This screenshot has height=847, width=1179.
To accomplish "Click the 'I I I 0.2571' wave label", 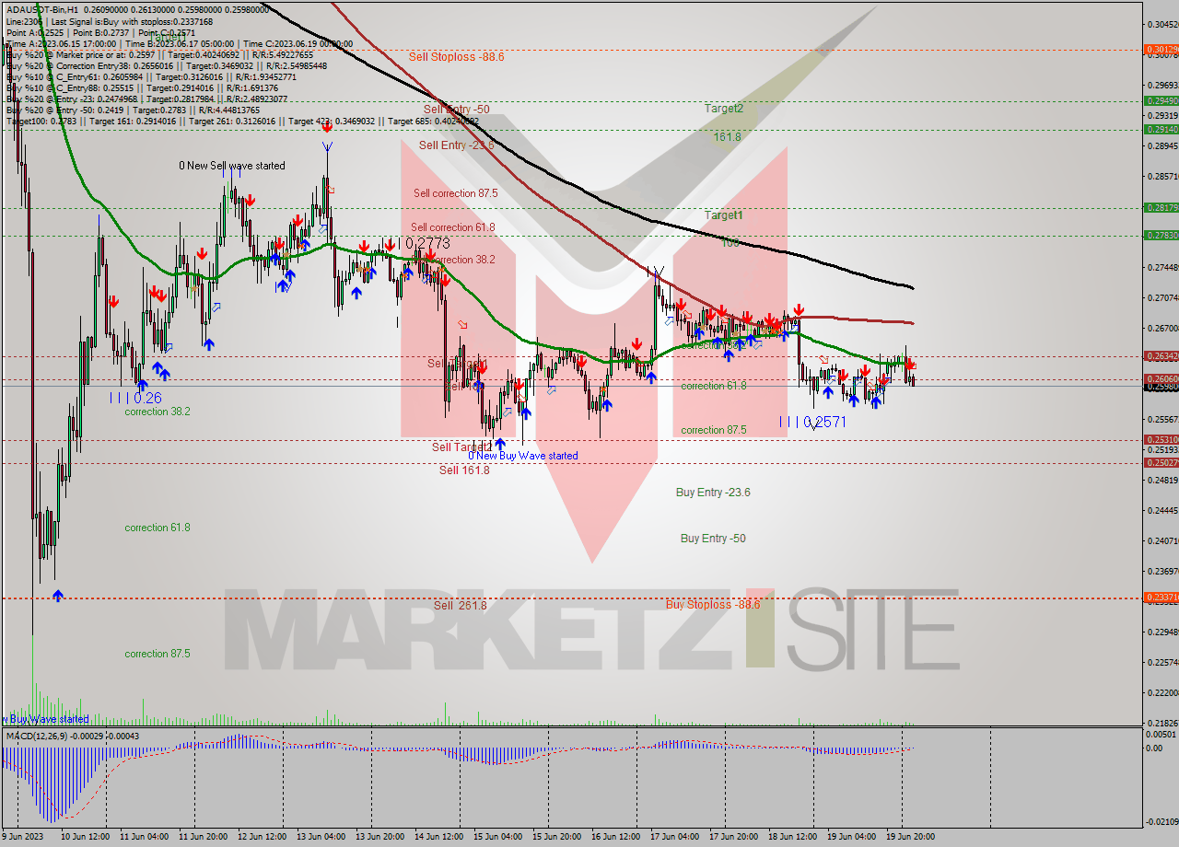I will (812, 422).
